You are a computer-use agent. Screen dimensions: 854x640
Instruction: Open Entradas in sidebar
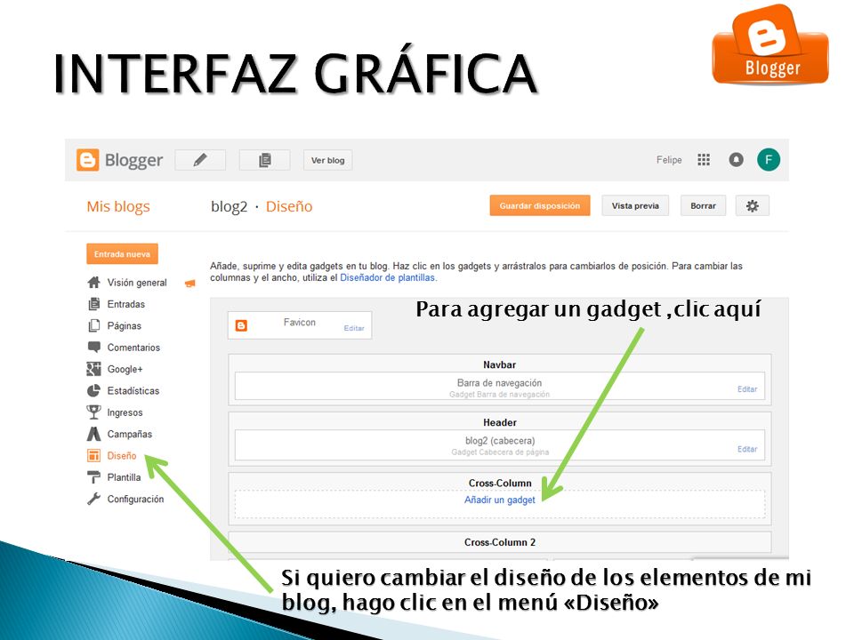(x=125, y=304)
